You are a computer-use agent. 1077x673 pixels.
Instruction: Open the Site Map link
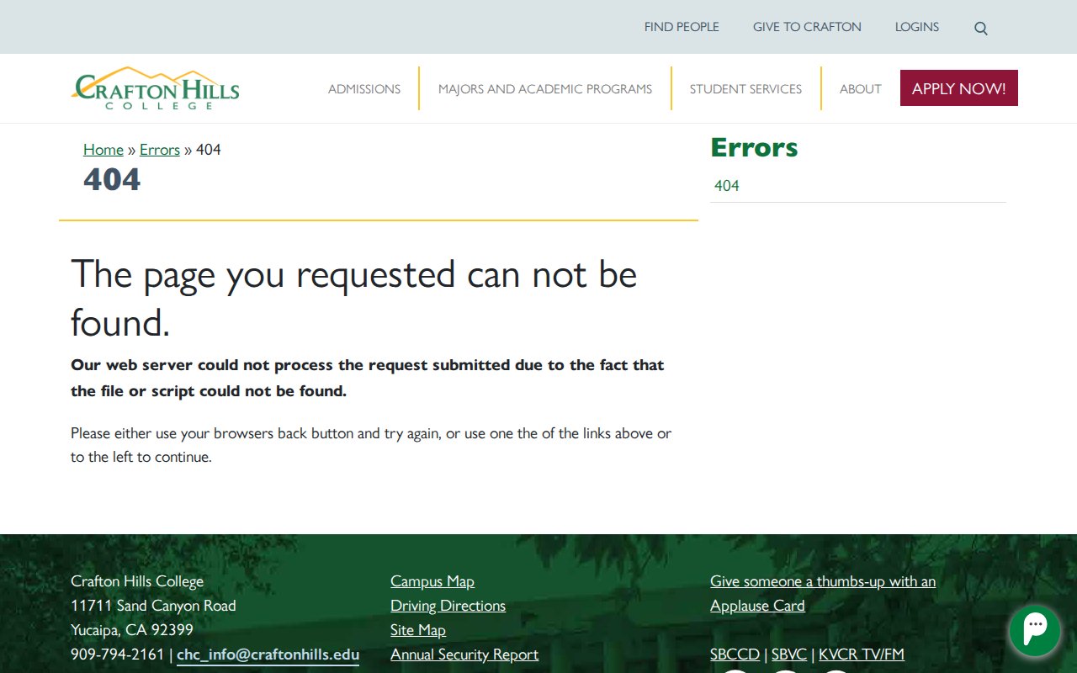[417, 630]
